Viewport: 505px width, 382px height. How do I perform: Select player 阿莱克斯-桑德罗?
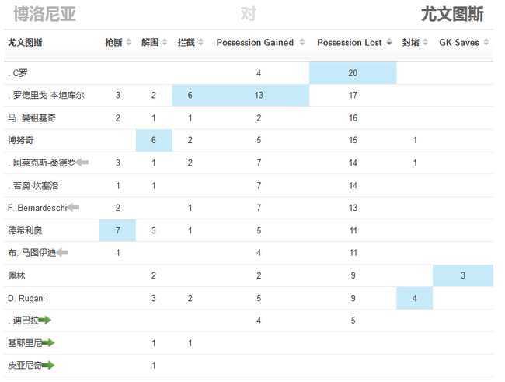tap(44, 163)
